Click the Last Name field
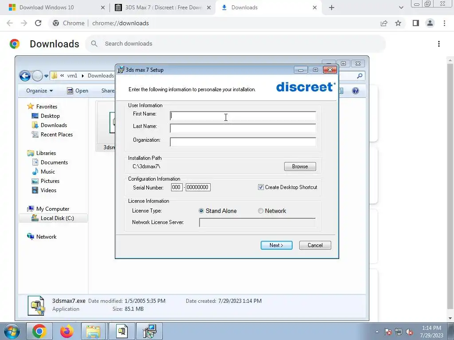Screen dimensions: 454x340 tap(243, 128)
